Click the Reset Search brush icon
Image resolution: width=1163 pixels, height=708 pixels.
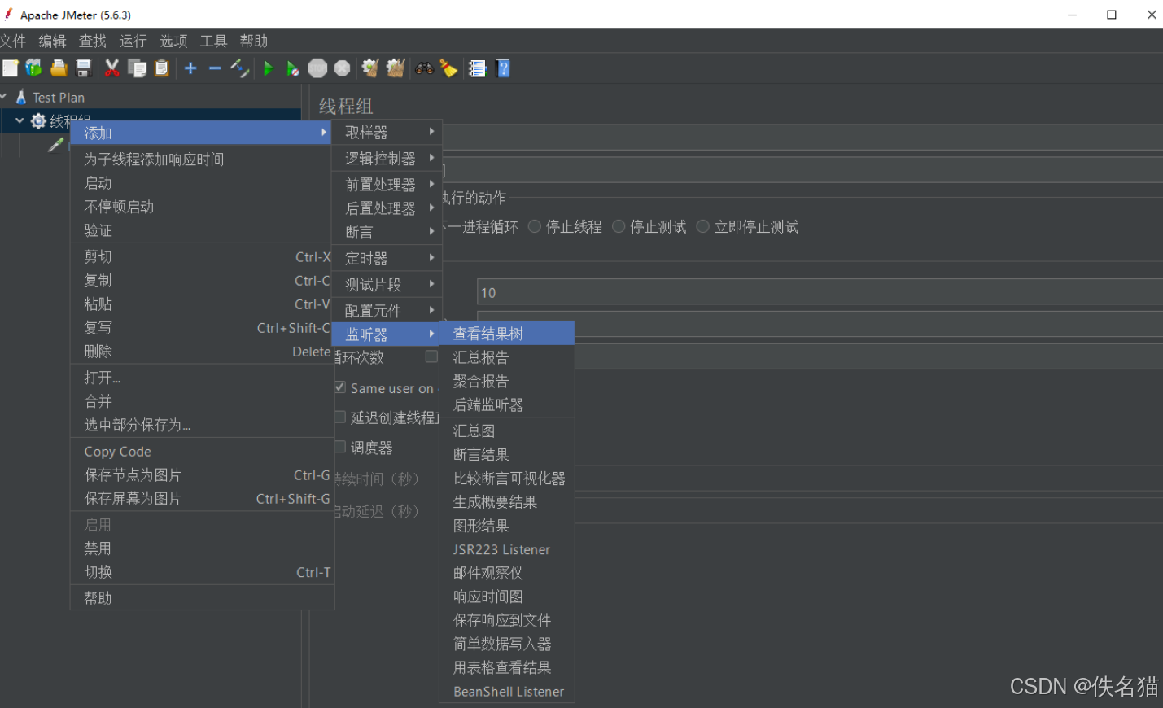coord(448,68)
